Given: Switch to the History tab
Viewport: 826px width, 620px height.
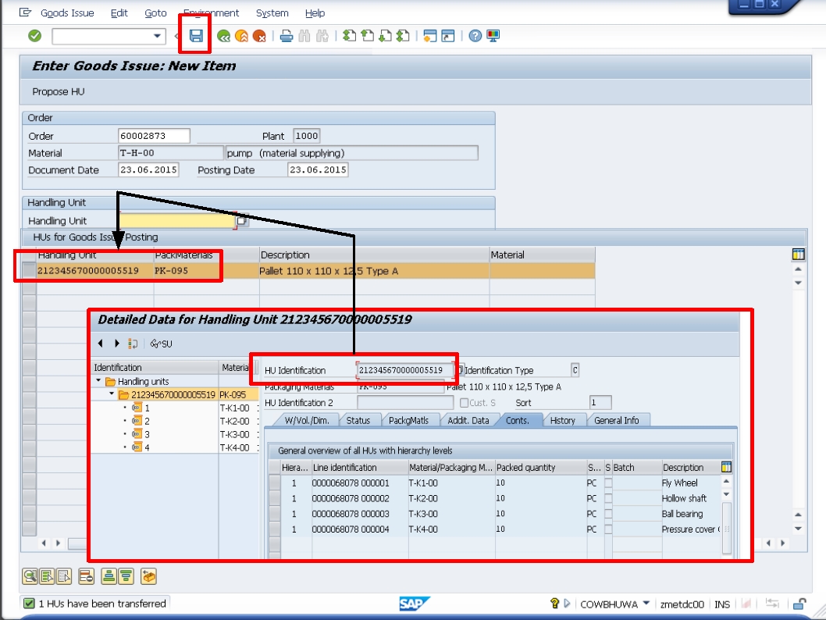Looking at the screenshot, I should click(x=563, y=420).
